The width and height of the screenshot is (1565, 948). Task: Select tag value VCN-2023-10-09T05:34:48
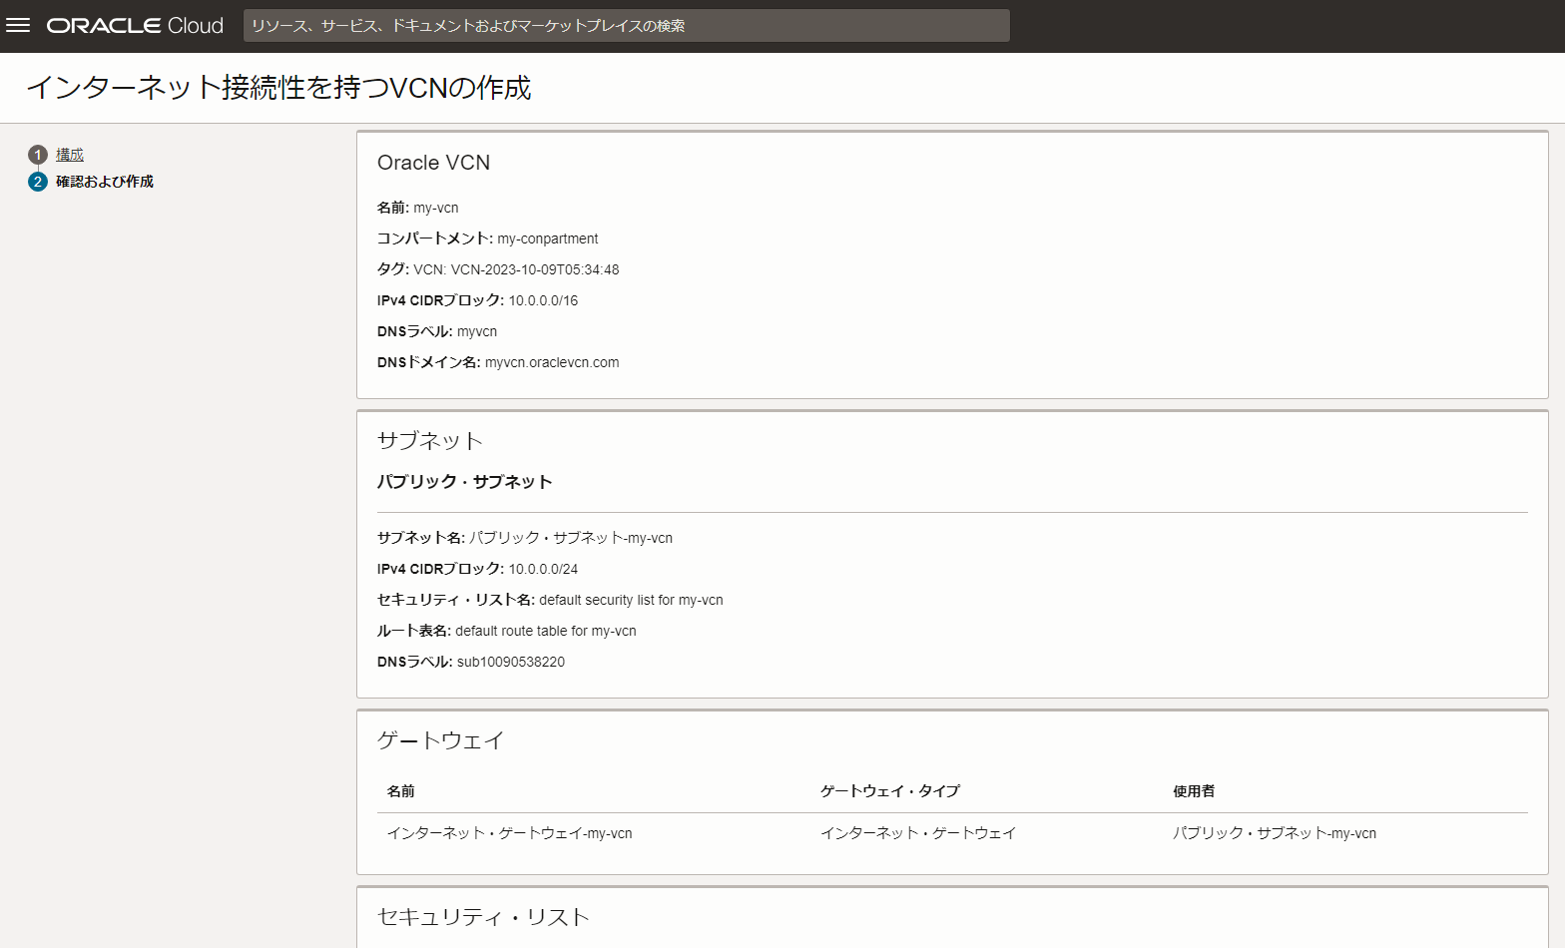click(x=535, y=269)
